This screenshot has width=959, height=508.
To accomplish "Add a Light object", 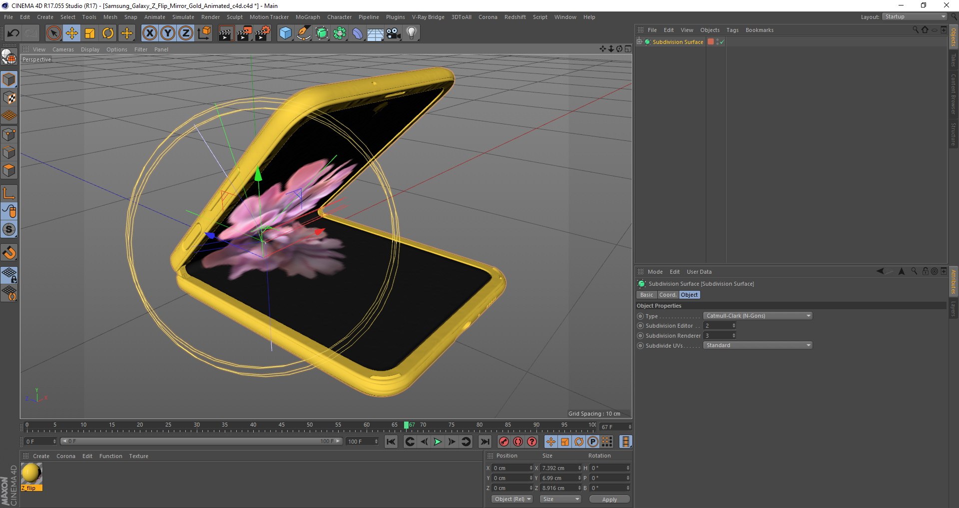I will 412,33.
